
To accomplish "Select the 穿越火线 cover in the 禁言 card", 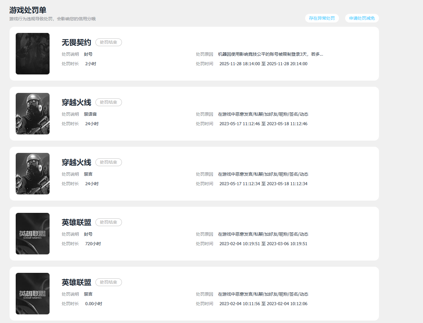I will click(x=33, y=173).
